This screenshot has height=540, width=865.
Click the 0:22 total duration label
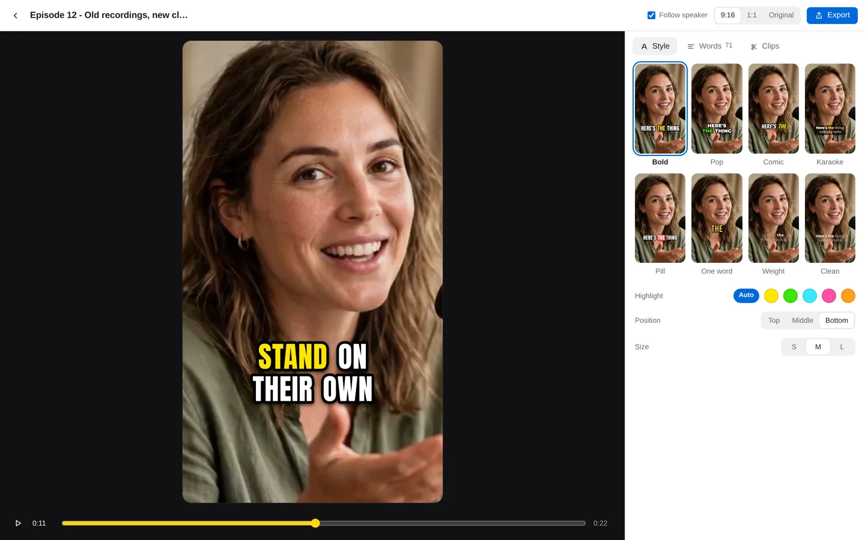pyautogui.click(x=600, y=523)
